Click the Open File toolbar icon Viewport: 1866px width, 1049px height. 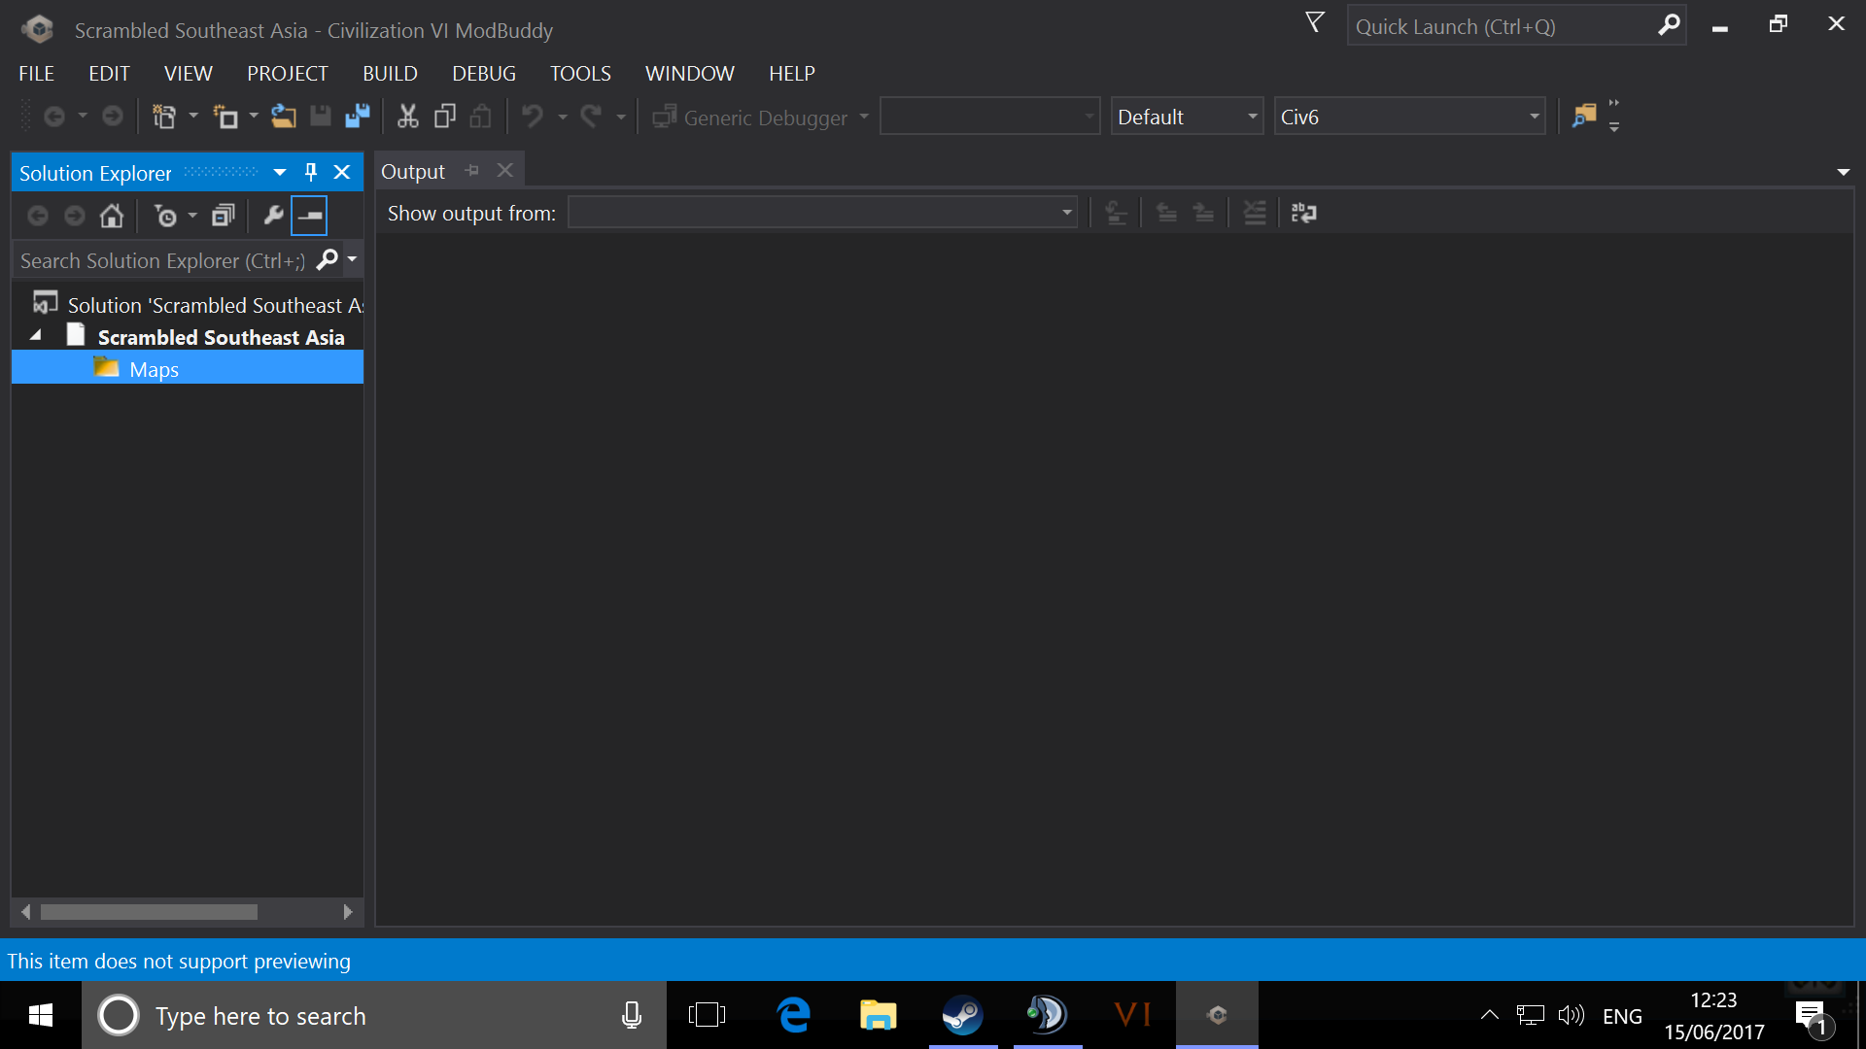[283, 118]
